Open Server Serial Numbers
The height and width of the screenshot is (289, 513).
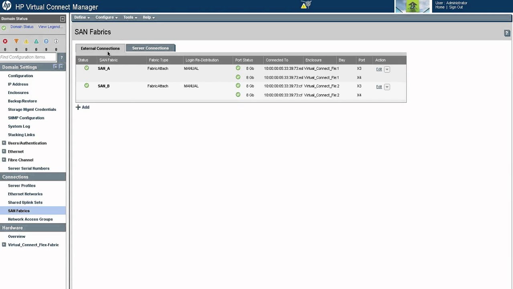click(28, 168)
